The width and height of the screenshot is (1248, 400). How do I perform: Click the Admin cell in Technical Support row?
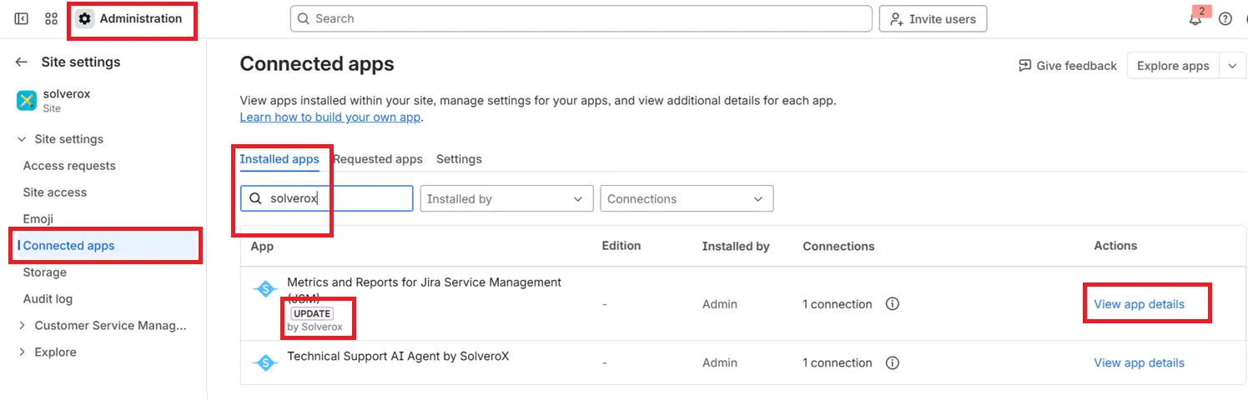click(x=719, y=362)
